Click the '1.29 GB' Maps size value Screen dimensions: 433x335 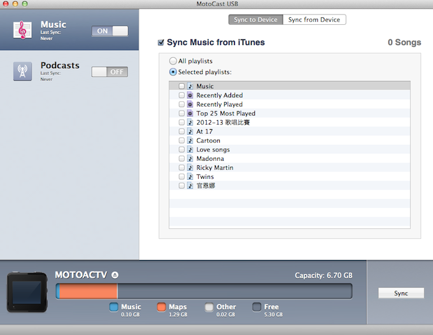(x=178, y=315)
